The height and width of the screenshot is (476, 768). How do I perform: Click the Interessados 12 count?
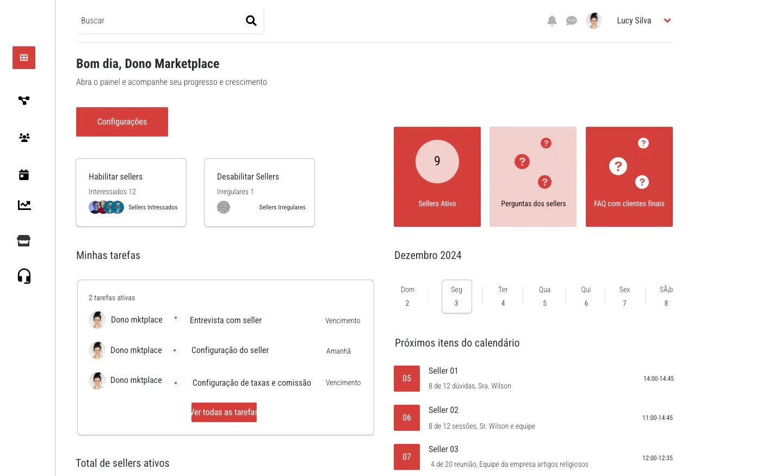point(113,192)
